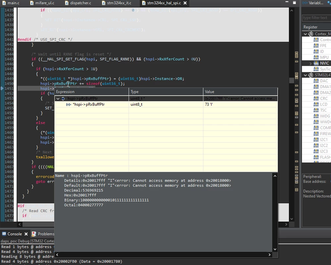331x265 pixels.
Task: Select the LCD peripheral icon
Action: (316, 104)
